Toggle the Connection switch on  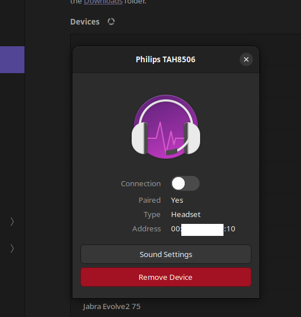[185, 183]
